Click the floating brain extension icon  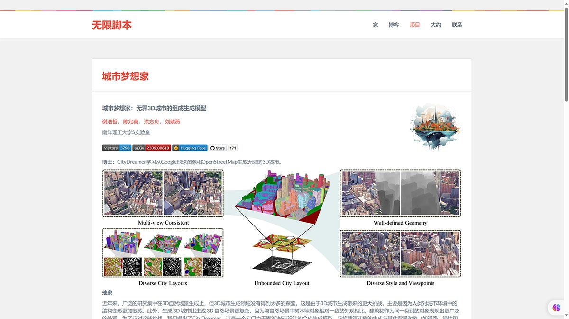tap(556, 308)
